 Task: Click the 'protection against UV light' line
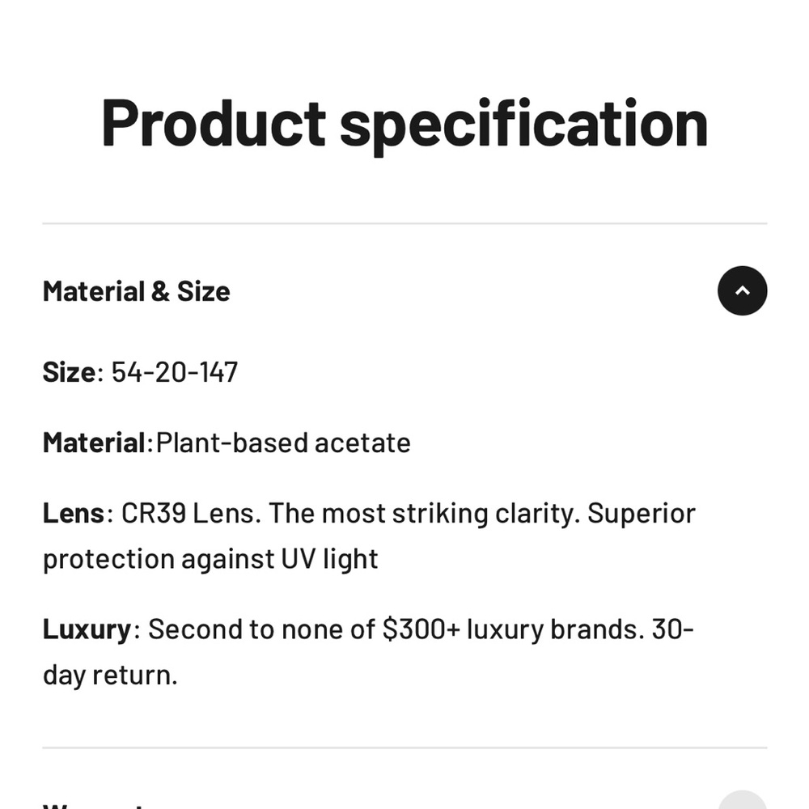210,559
